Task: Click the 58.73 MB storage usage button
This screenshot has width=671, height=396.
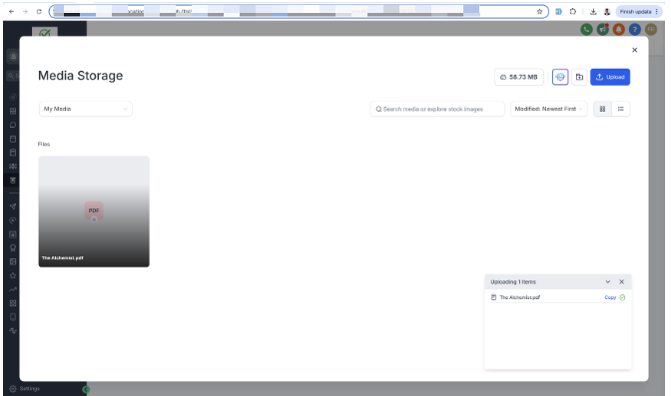Action: pyautogui.click(x=518, y=77)
